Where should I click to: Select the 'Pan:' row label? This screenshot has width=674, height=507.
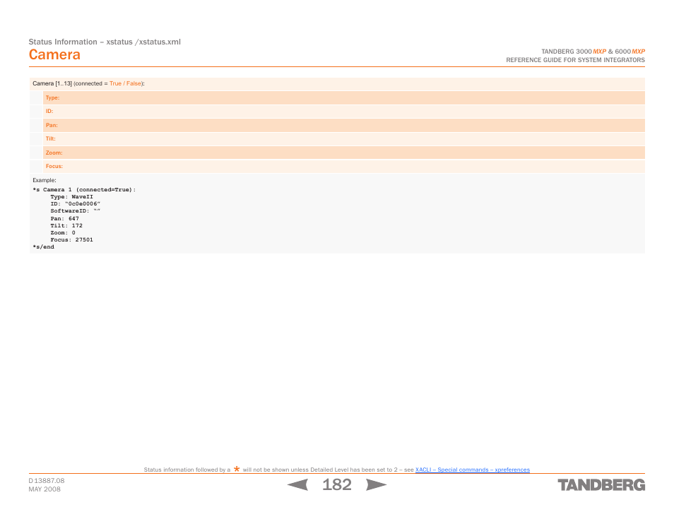52,125
